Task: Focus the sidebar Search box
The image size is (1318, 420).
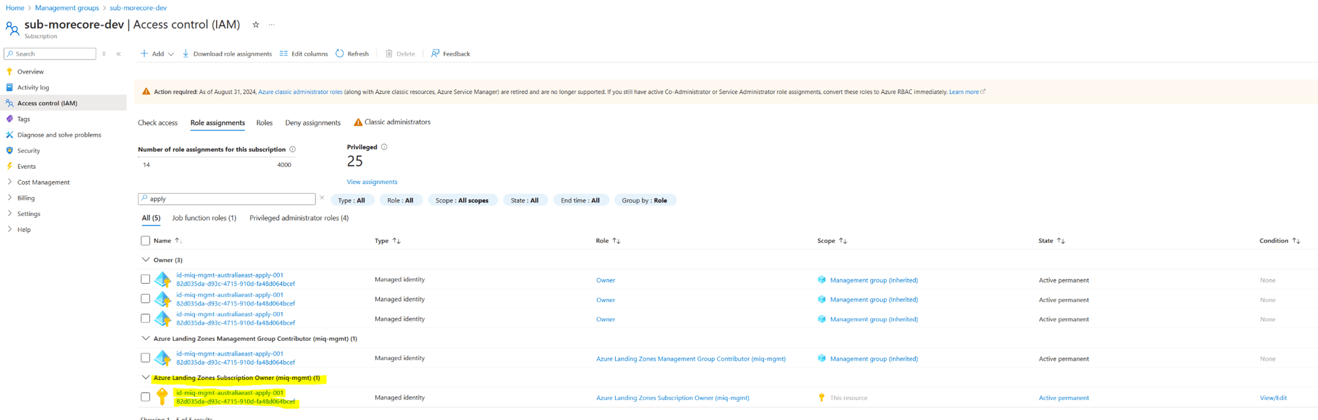Action: pyautogui.click(x=50, y=53)
